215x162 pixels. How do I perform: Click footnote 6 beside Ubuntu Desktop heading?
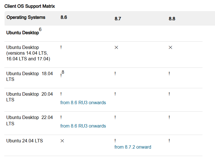point(40,29)
